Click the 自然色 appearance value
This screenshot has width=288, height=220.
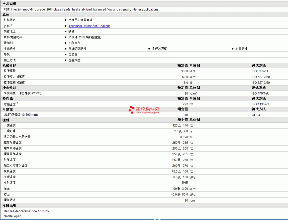click(73, 54)
